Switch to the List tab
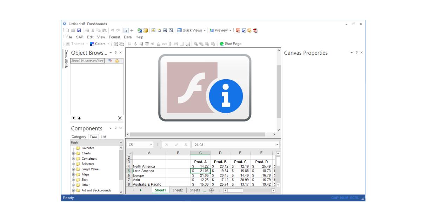421x220 pixels. pyautogui.click(x=103, y=137)
